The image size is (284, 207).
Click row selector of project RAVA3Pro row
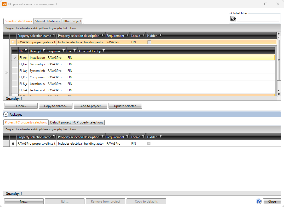[6, 144]
